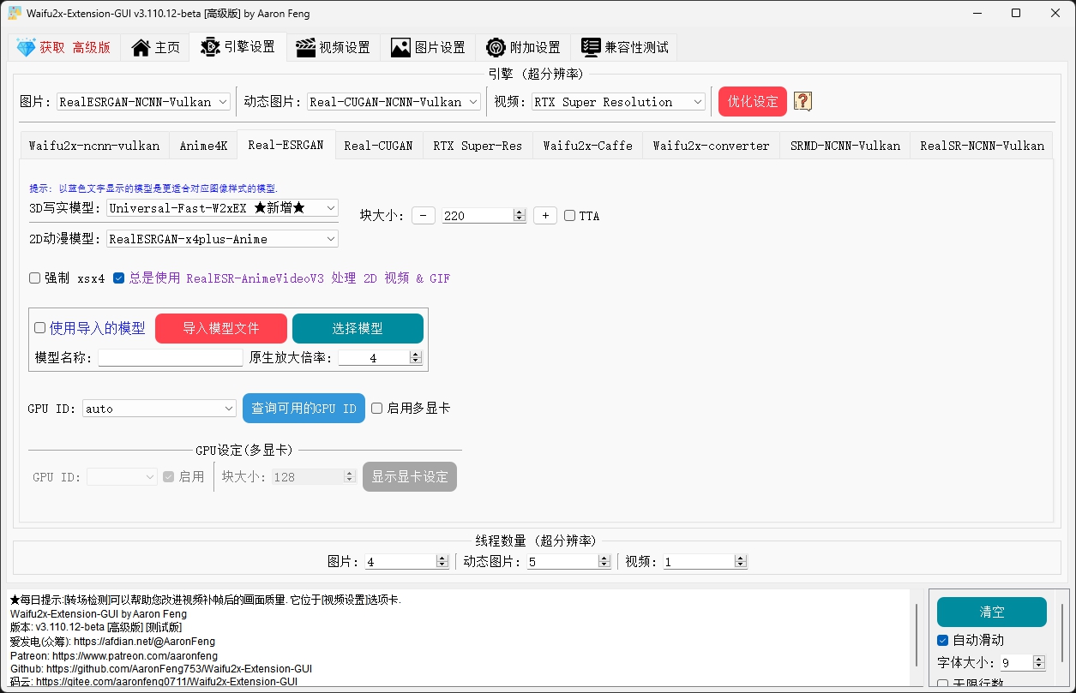This screenshot has width=1076, height=693.
Task: Click the clapperboard icon on the 视频设置 tab
Action: [x=305, y=48]
